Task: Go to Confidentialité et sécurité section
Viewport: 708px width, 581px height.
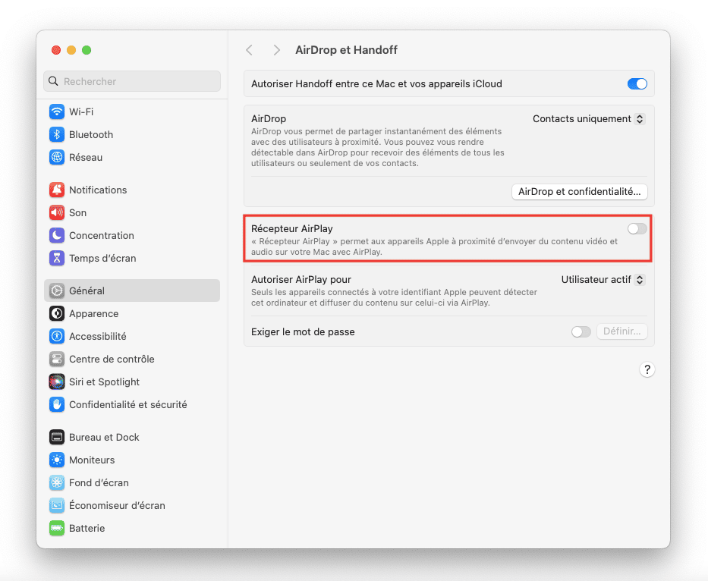Action: 127,404
